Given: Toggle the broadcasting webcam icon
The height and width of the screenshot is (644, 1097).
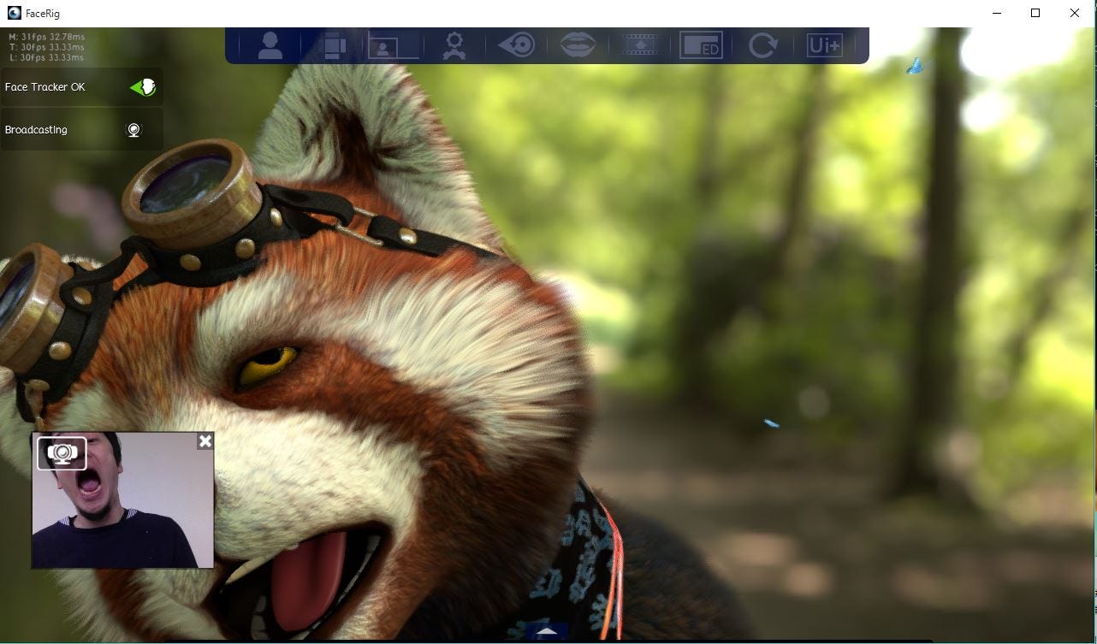Looking at the screenshot, I should (133, 130).
